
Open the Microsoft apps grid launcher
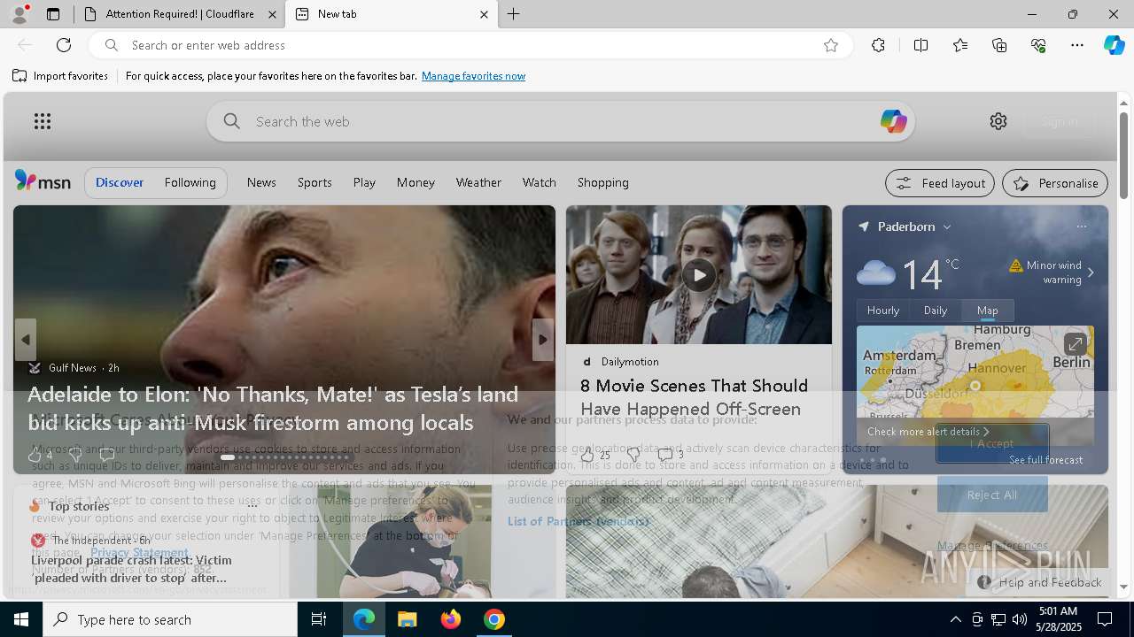(43, 121)
